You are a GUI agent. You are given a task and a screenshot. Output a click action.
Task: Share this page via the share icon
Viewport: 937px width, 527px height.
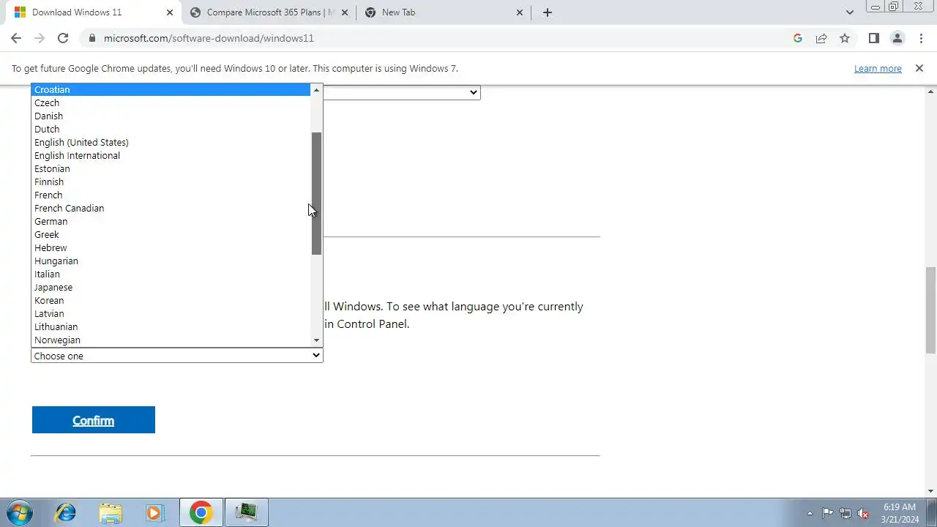pos(821,38)
